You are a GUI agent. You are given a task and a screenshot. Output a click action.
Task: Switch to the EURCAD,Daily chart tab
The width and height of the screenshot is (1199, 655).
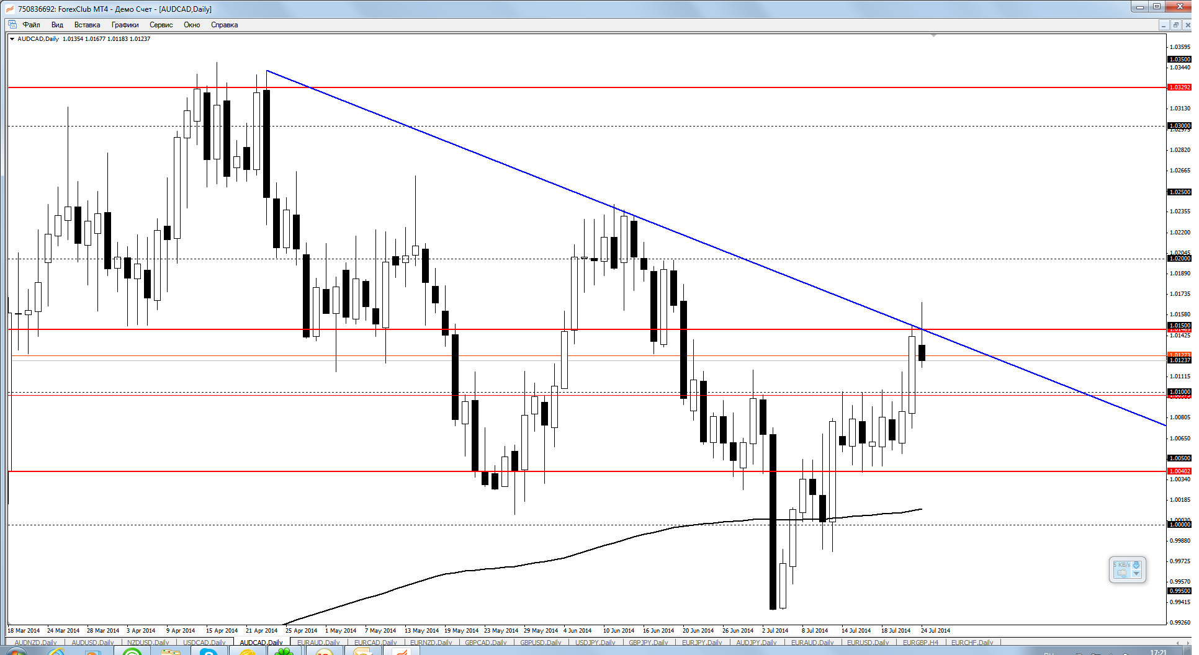pos(375,643)
